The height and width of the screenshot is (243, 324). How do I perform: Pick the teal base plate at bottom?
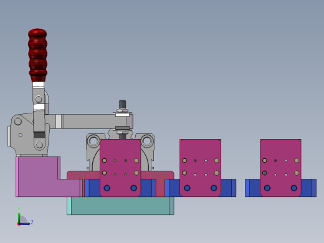coord(120,206)
